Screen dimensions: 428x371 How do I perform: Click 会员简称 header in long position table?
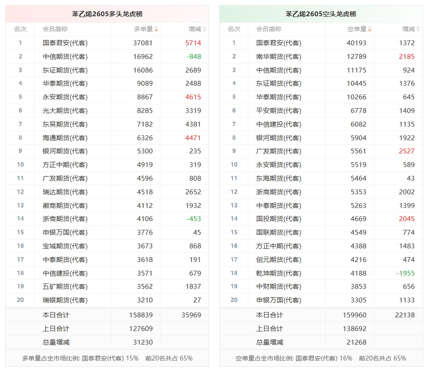pyautogui.click(x=55, y=29)
